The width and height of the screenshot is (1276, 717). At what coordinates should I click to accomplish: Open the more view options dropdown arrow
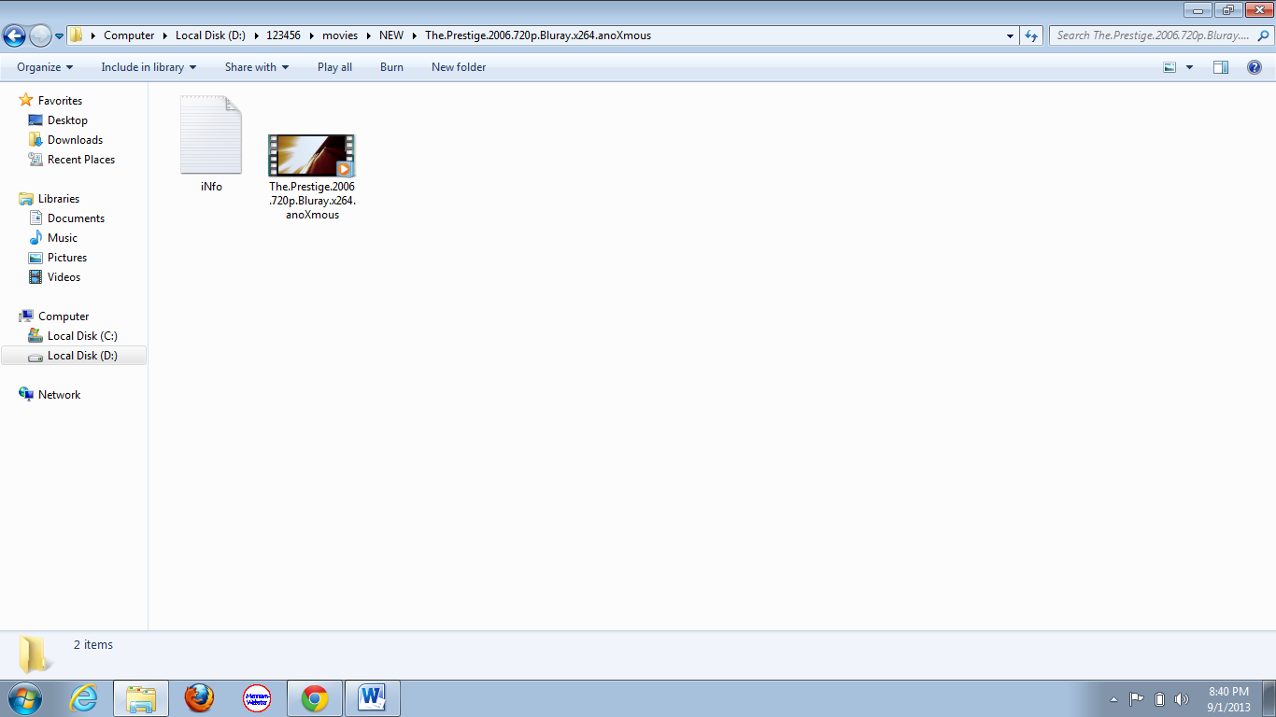(1189, 67)
